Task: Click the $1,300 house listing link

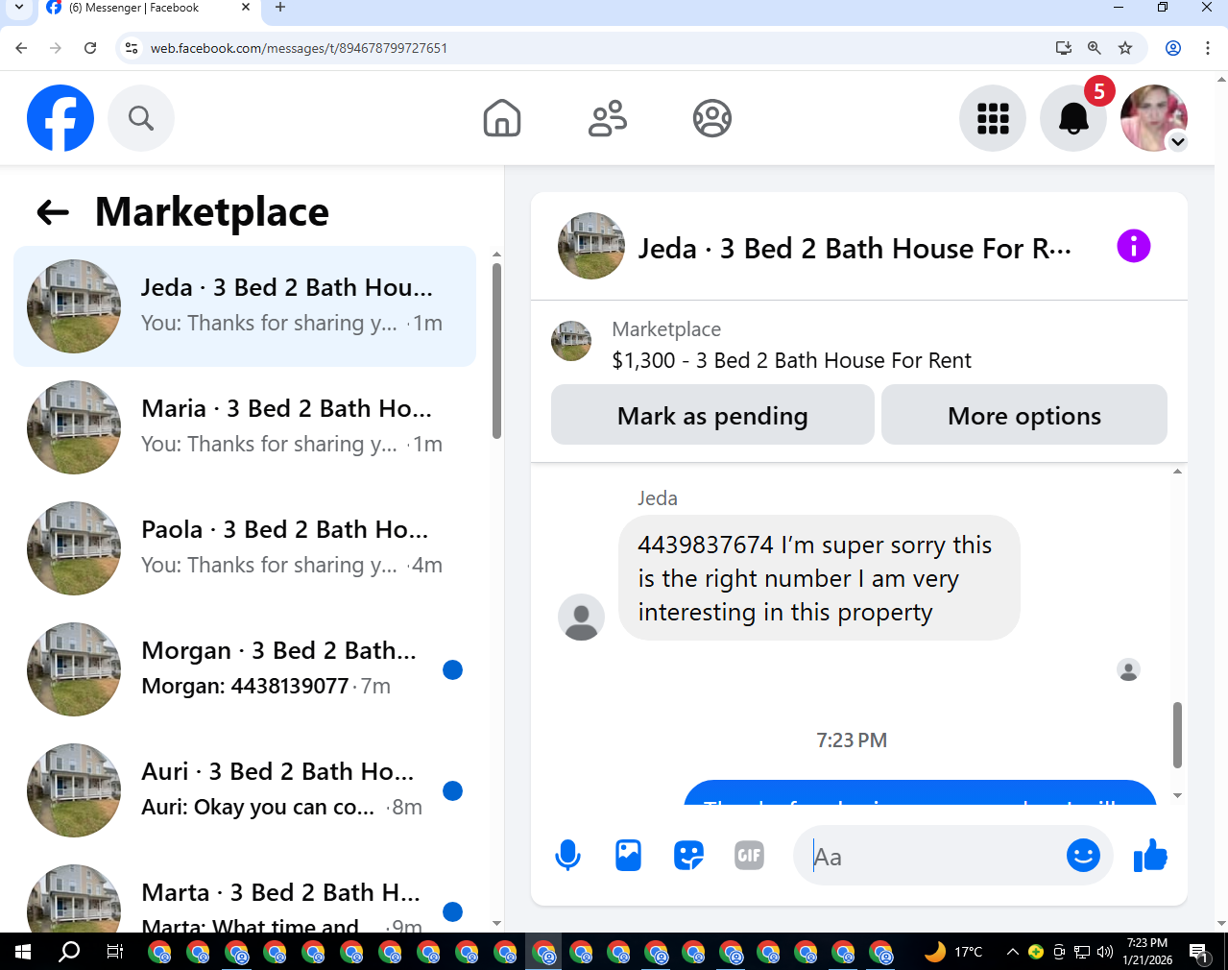Action: tap(791, 360)
